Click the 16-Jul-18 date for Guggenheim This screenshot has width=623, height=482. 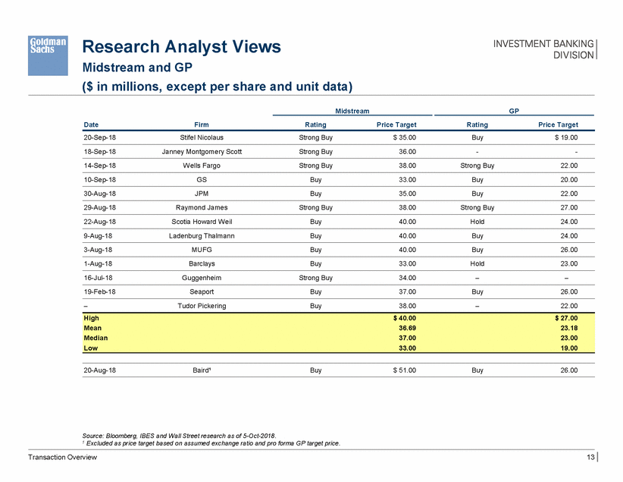point(98,276)
